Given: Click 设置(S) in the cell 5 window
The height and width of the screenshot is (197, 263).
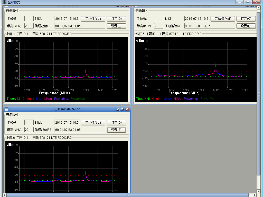Looking at the screenshot, I should [246, 26].
